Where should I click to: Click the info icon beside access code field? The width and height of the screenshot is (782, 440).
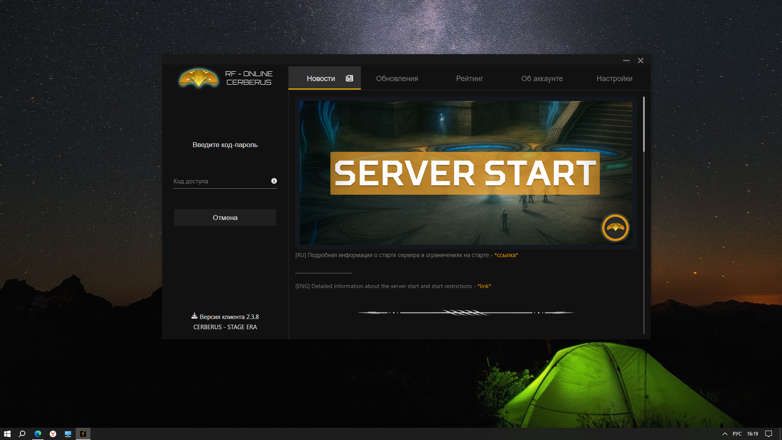[x=274, y=181]
